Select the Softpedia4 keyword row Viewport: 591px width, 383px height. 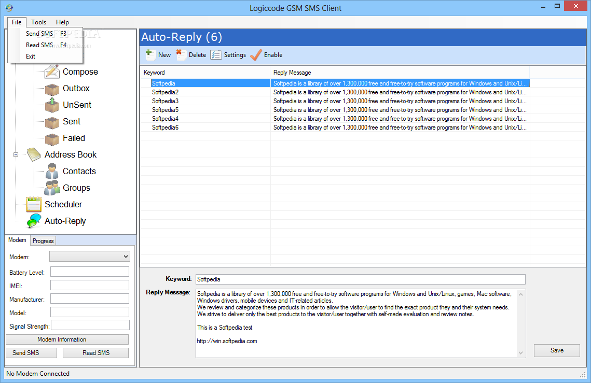coord(335,119)
